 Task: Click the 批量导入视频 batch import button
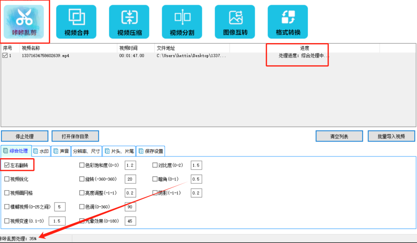point(391,136)
